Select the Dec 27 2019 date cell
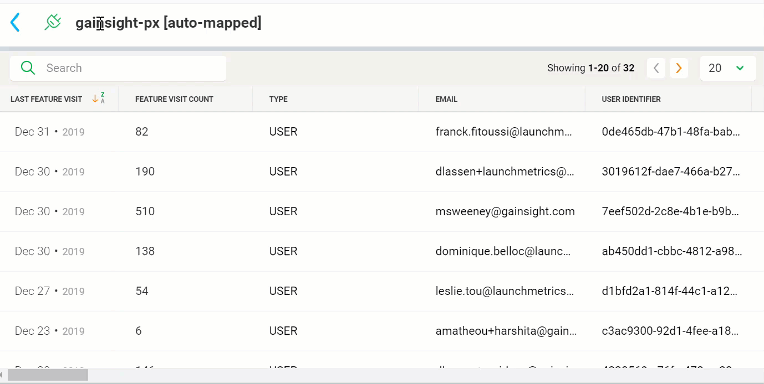This screenshot has width=764, height=384. [50, 291]
